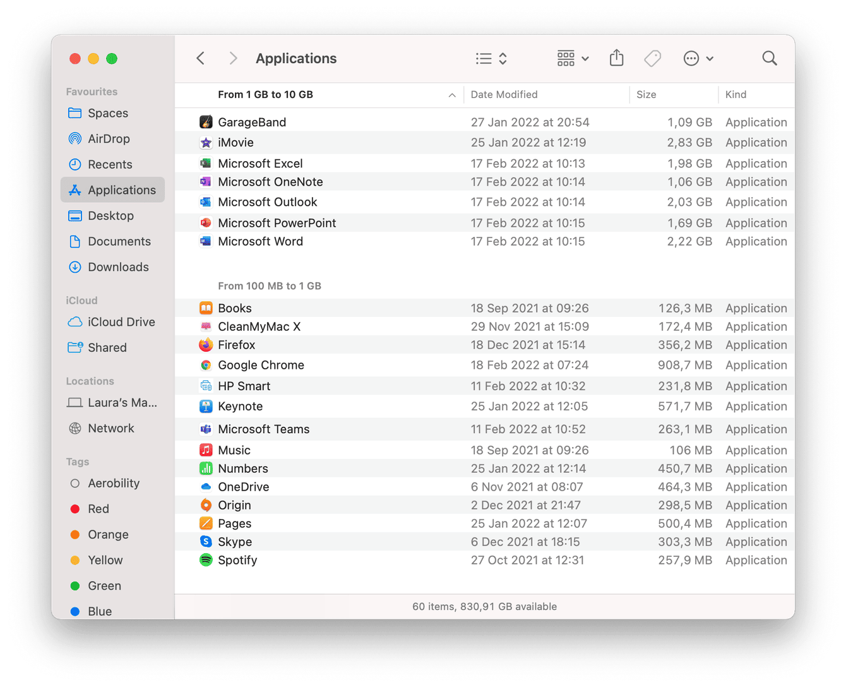Click the Share icon in the toolbar
Image resolution: width=846 pixels, height=687 pixels.
coord(616,57)
